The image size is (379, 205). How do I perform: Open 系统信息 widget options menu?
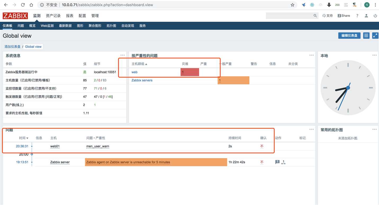coord(123,55)
